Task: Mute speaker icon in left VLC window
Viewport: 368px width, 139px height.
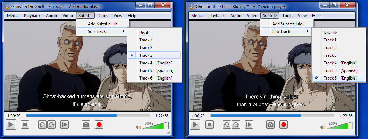Action: click(139, 127)
